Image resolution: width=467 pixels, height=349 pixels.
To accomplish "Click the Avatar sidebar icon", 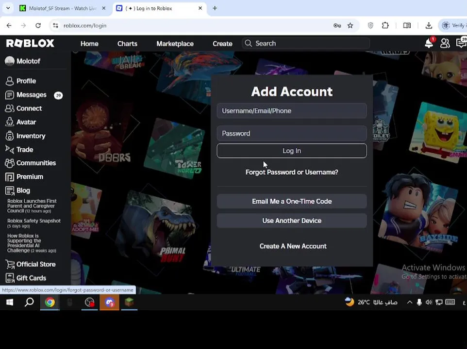I will click(x=10, y=122).
